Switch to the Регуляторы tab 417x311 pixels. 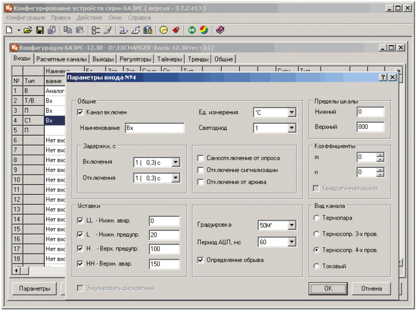[135, 59]
